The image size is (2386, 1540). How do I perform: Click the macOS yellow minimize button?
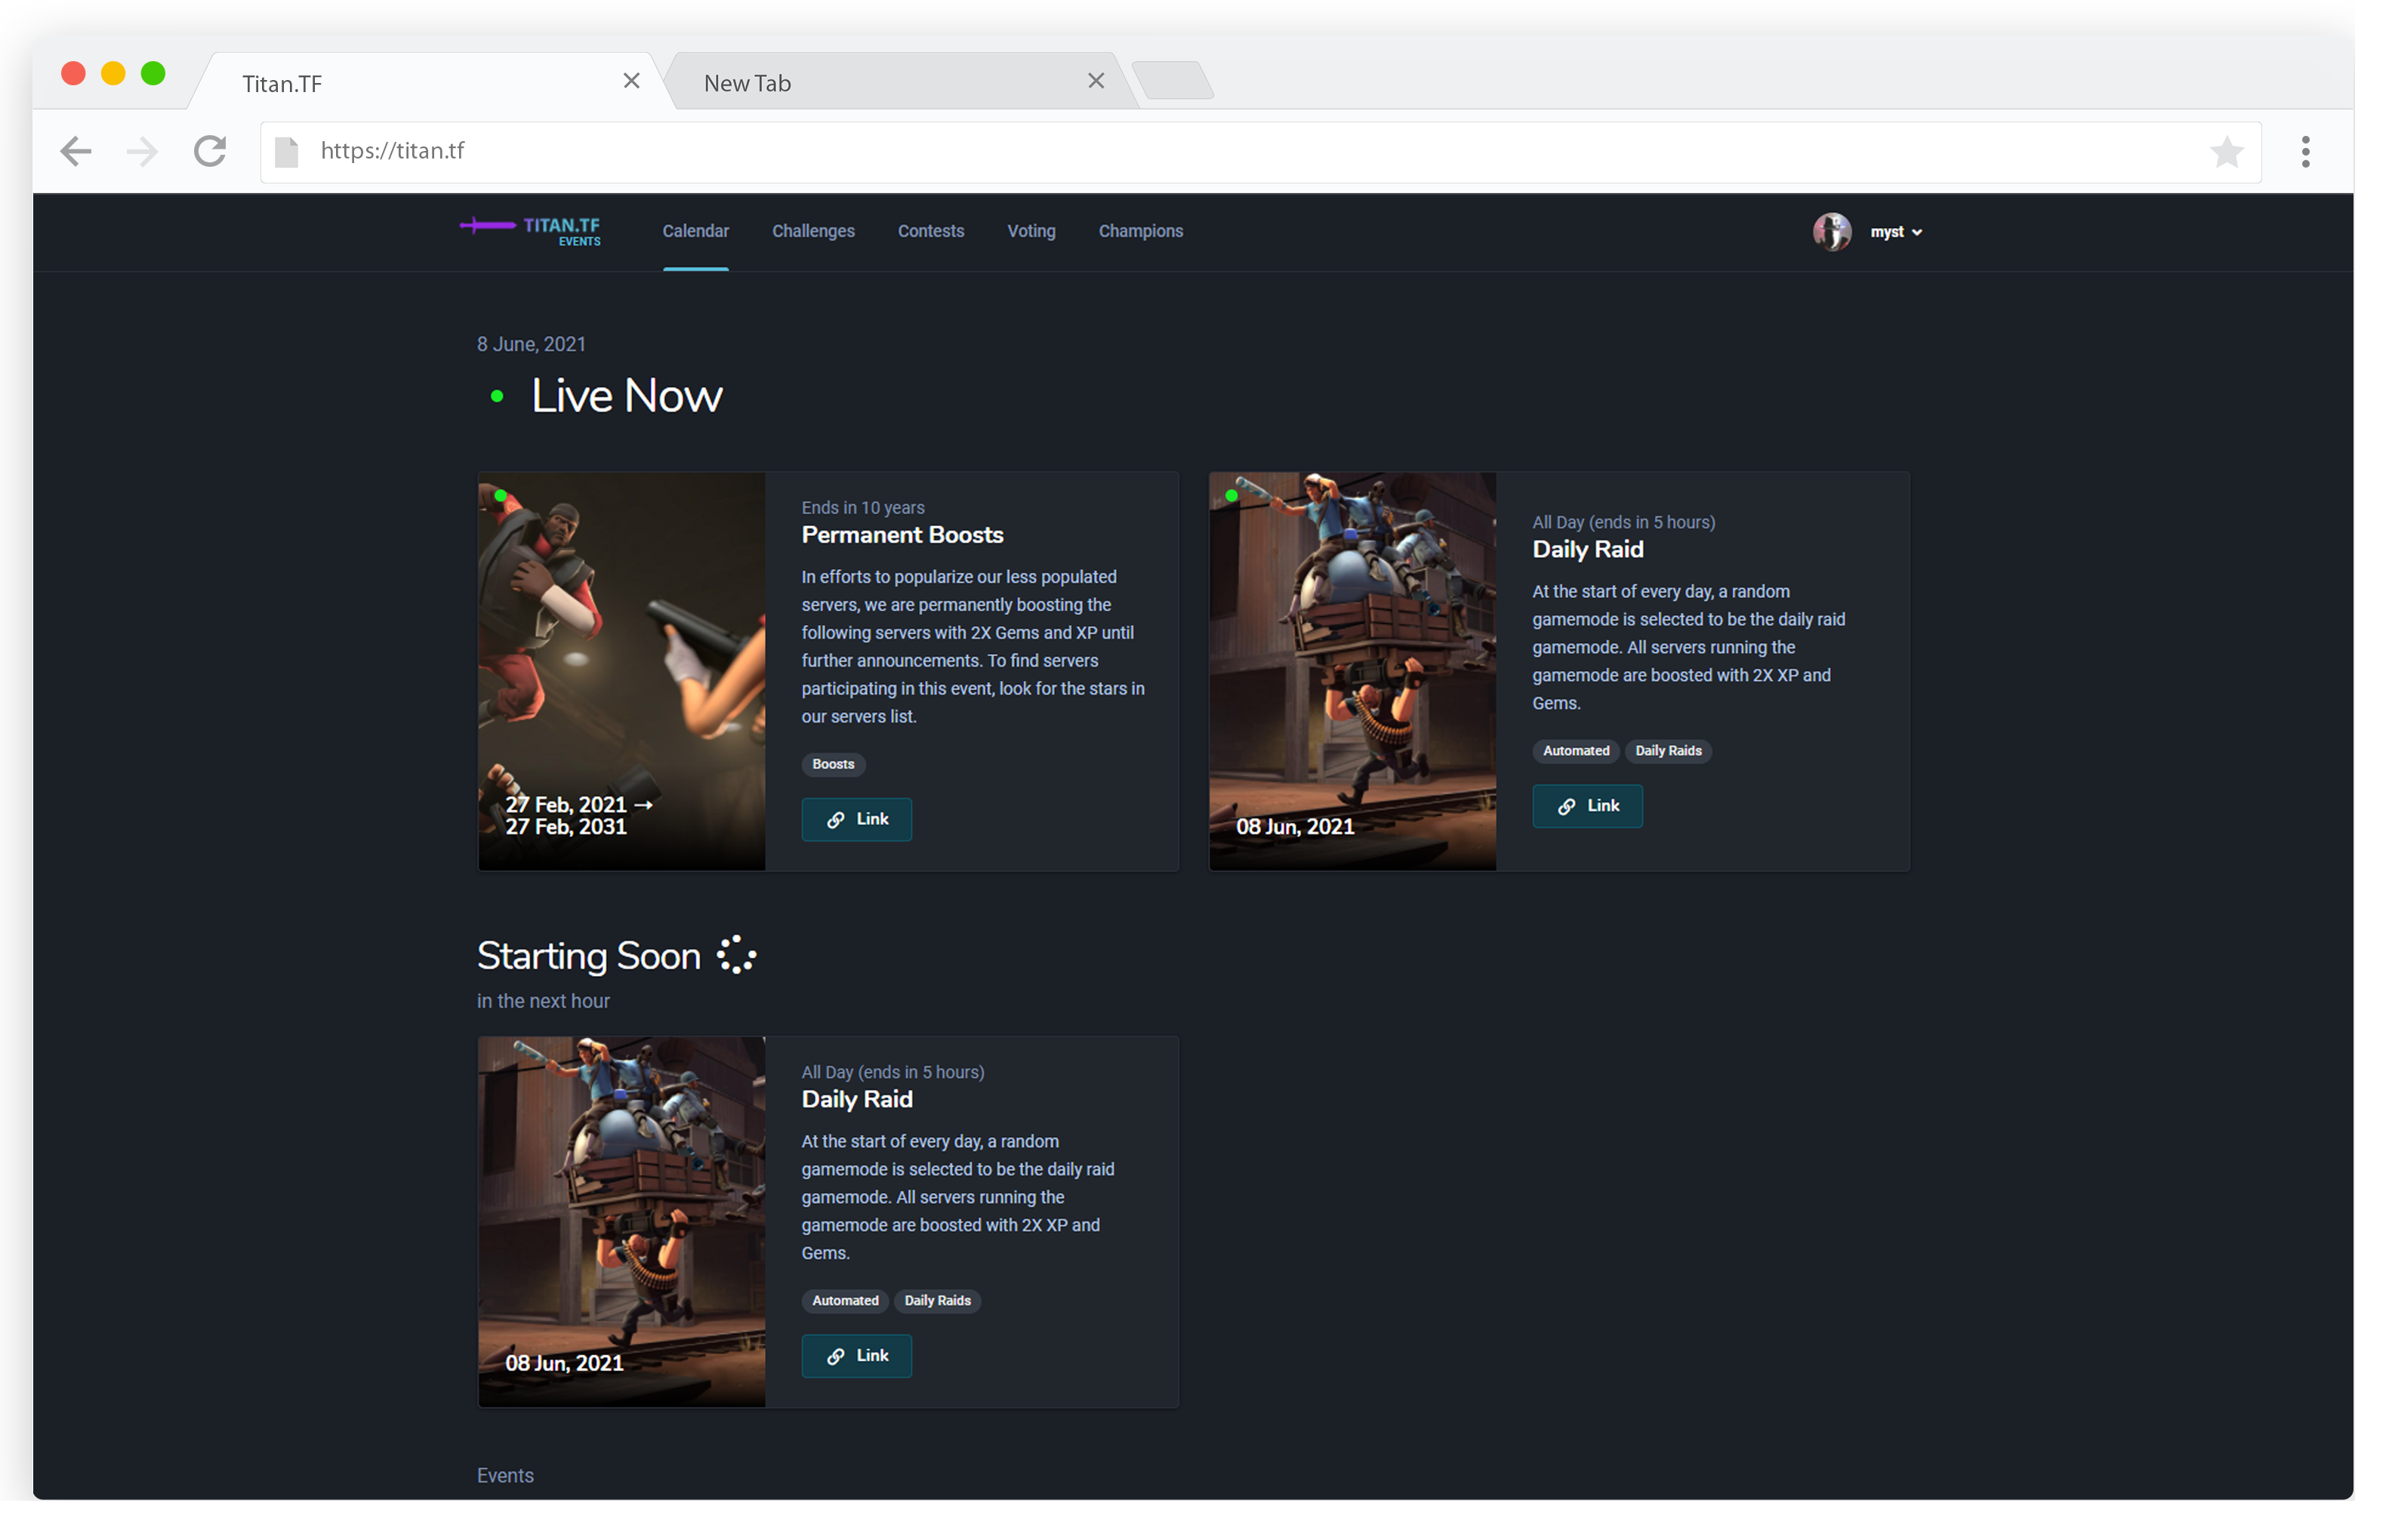point(113,73)
